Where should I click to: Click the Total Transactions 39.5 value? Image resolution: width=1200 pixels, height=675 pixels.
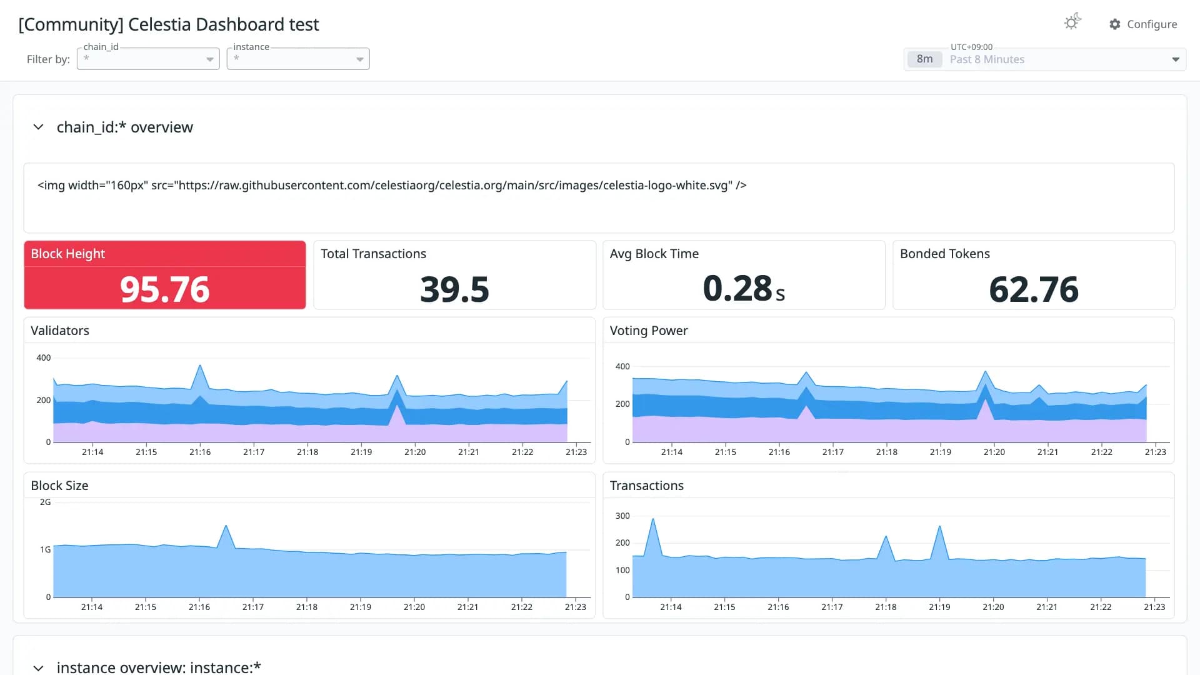455,289
